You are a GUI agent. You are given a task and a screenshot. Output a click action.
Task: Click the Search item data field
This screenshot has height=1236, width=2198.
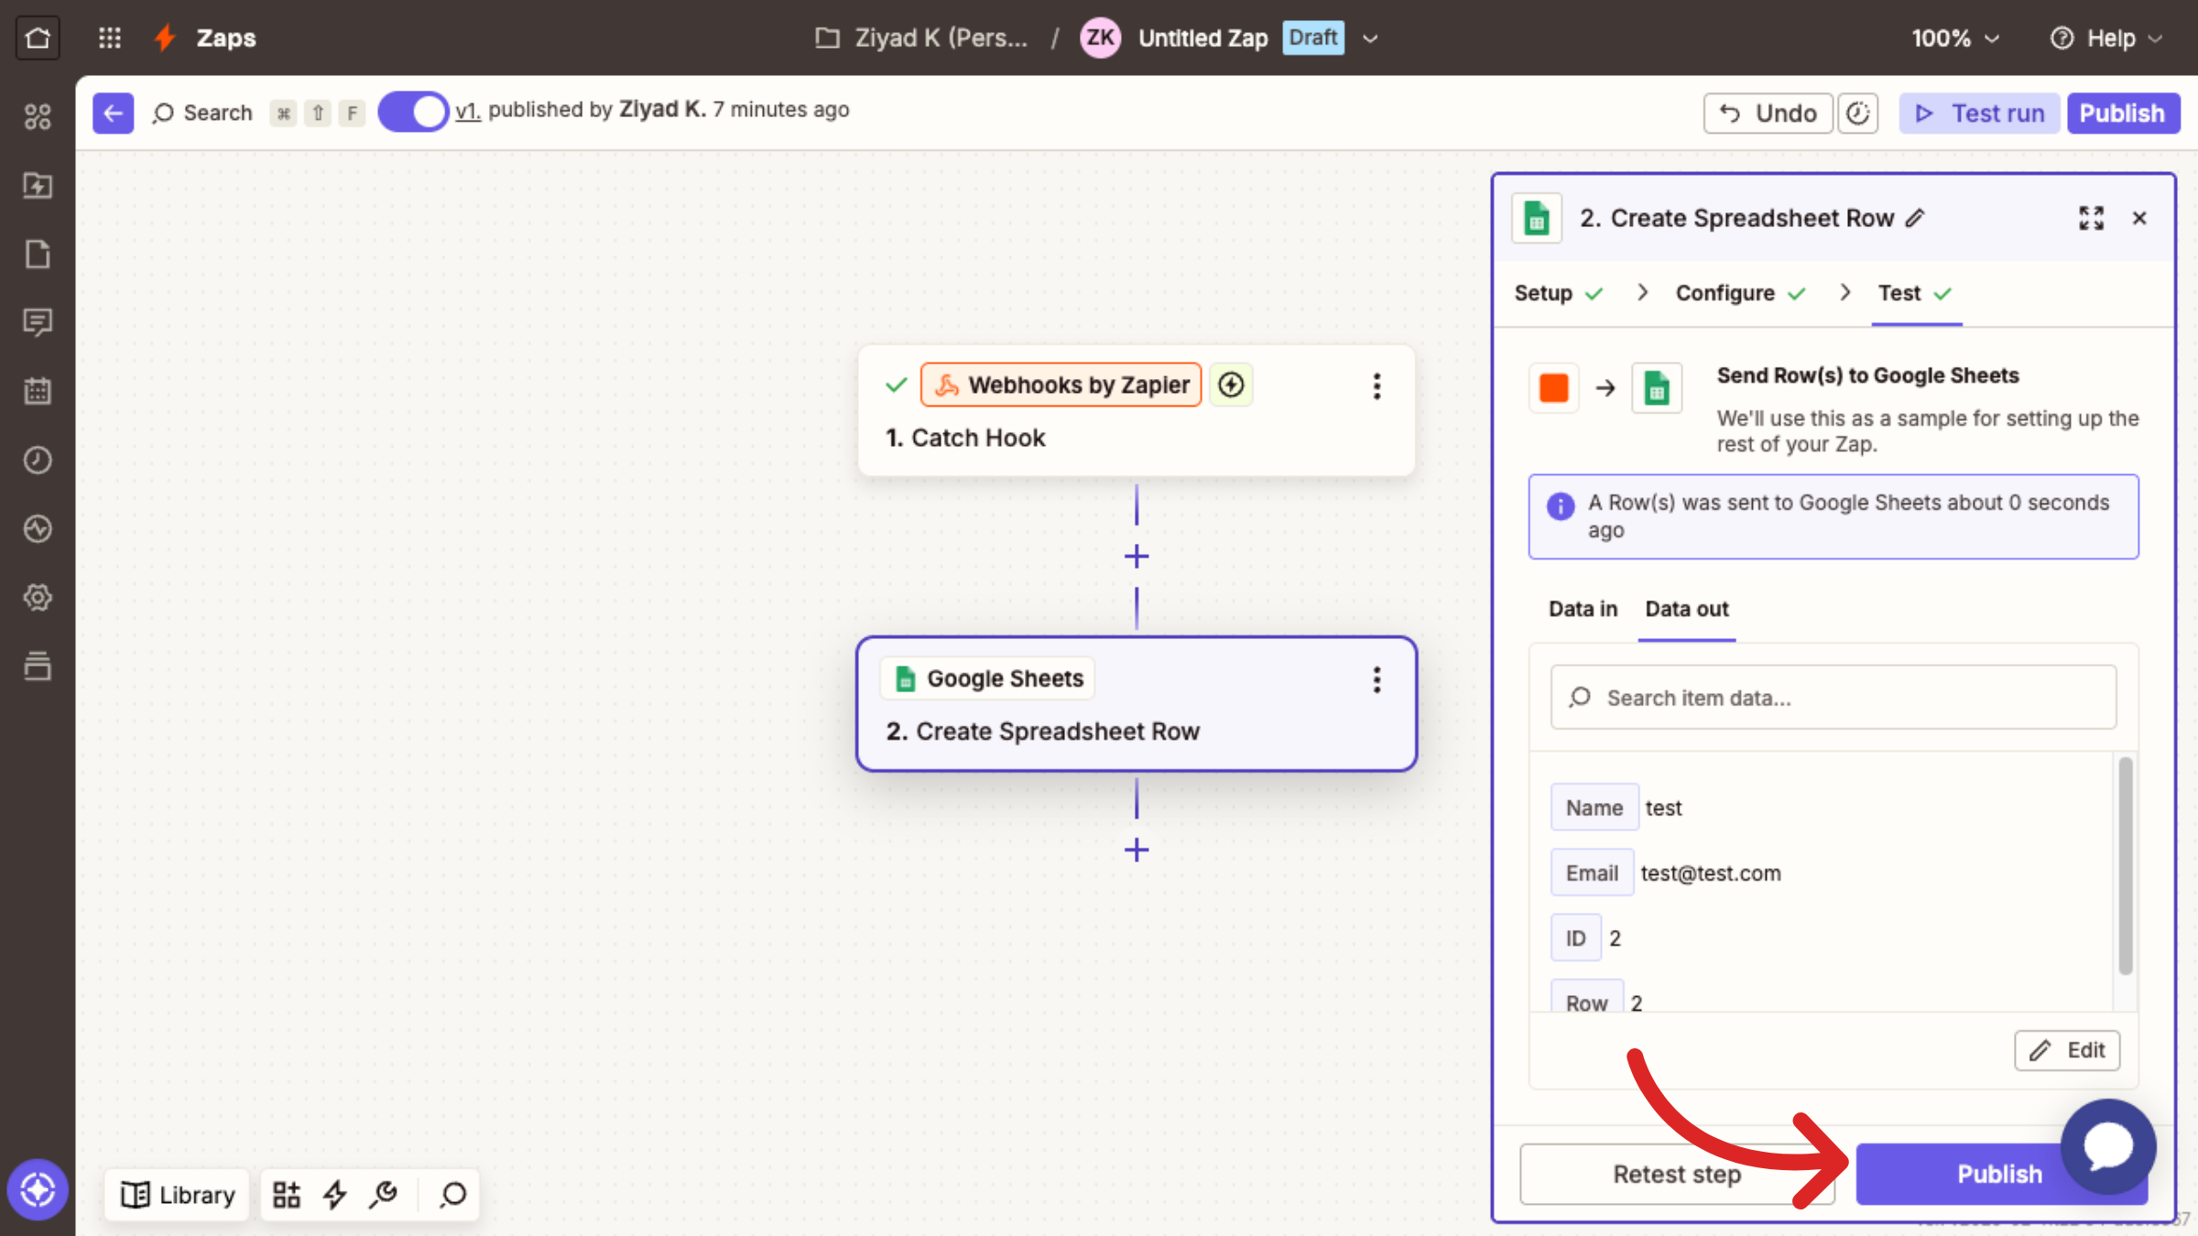click(x=1833, y=698)
